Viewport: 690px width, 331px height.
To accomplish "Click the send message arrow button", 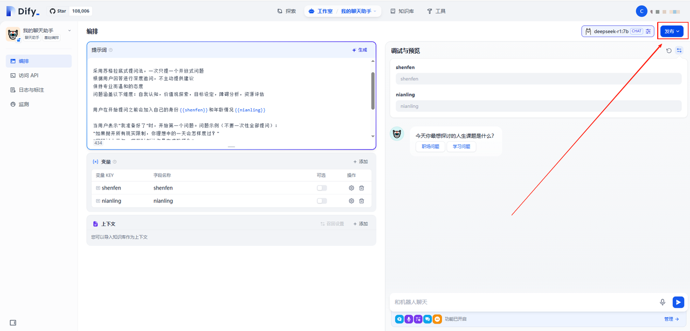I will [x=678, y=302].
